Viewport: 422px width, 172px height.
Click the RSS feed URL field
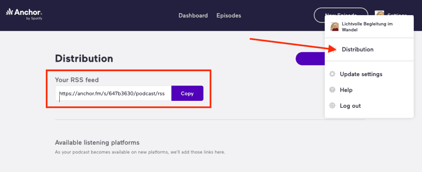[x=113, y=93]
